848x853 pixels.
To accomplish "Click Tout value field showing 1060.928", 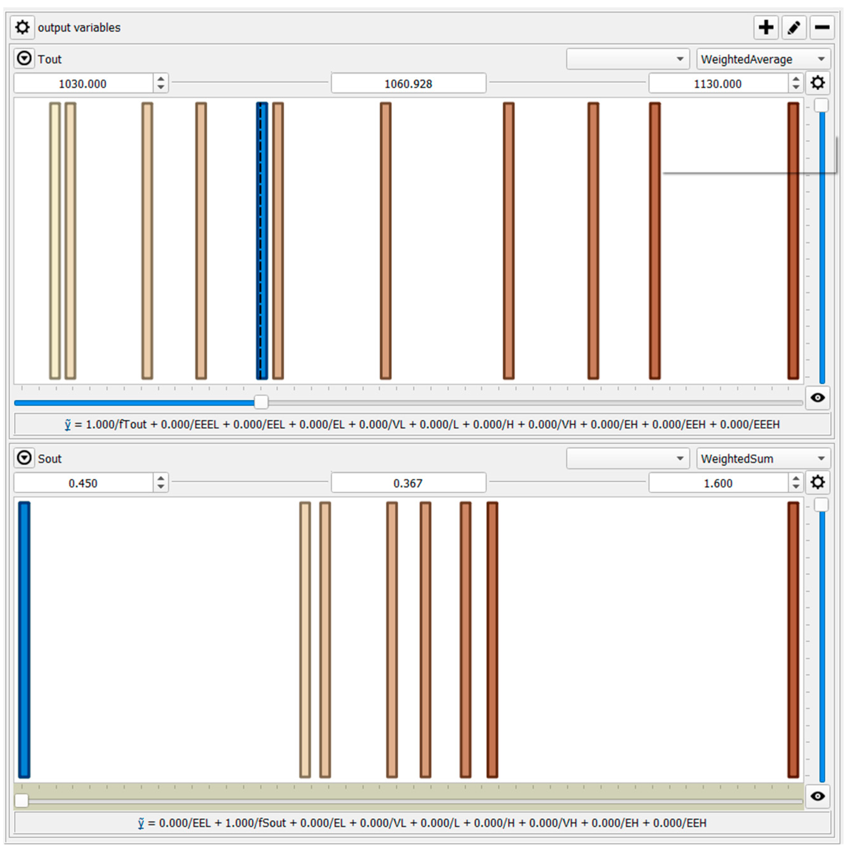I will (408, 83).
